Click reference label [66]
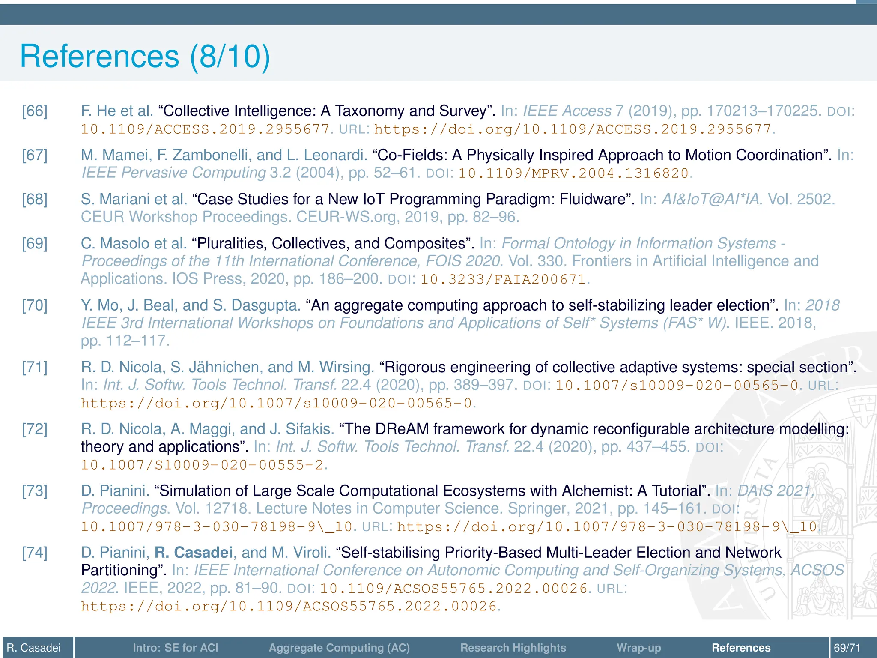The width and height of the screenshot is (877, 658). click(x=35, y=111)
